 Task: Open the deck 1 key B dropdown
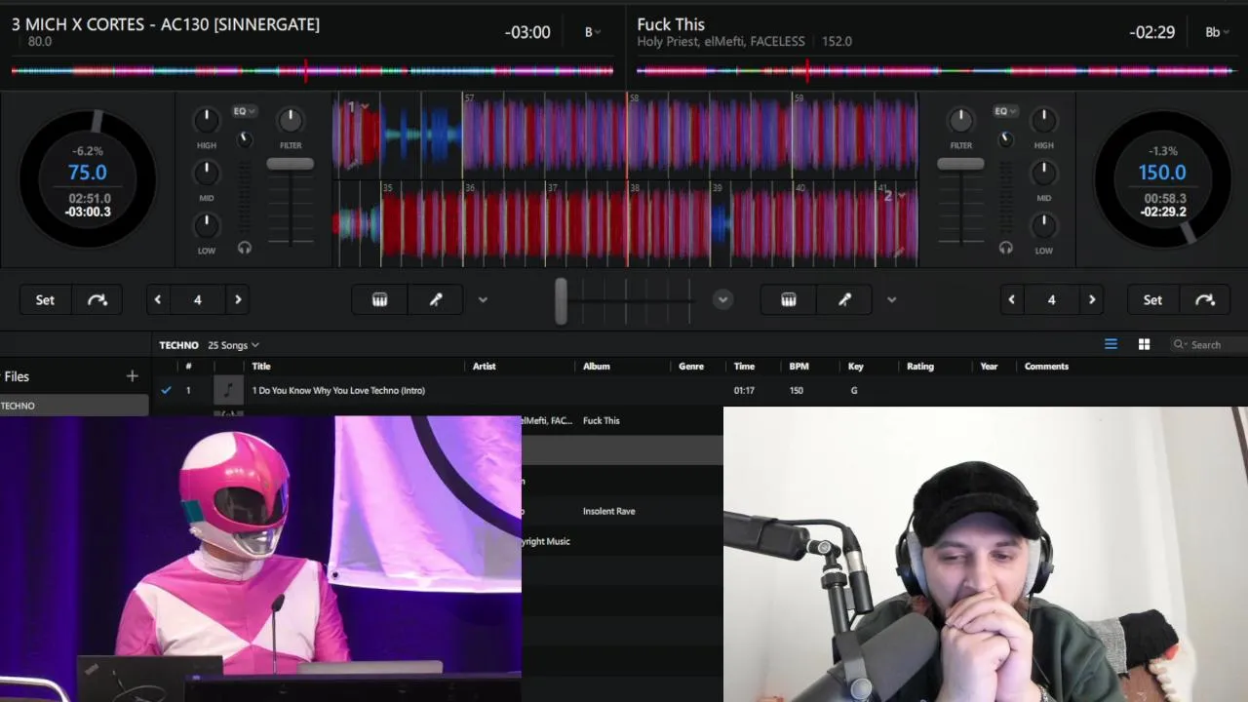(x=592, y=32)
